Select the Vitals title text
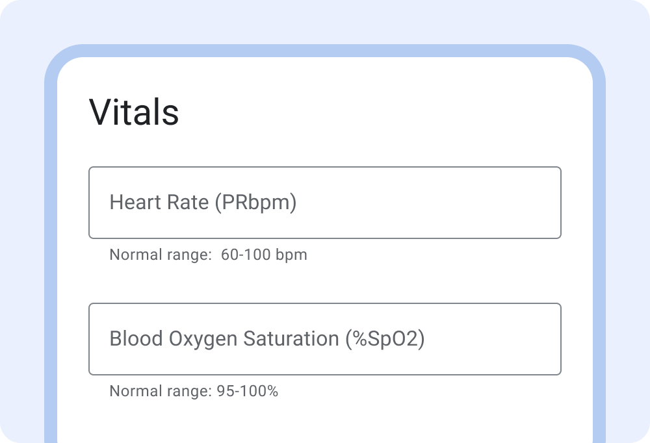The height and width of the screenshot is (443, 650). [x=135, y=112]
